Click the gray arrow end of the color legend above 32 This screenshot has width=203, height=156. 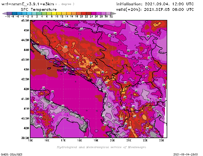[113, 13]
